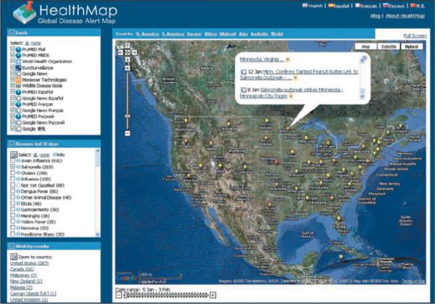Click the date range minus button
The height and width of the screenshot is (304, 435).
118,295
